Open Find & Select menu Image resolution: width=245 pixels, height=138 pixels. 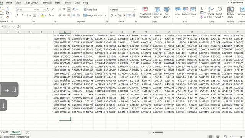click(x=219, y=13)
